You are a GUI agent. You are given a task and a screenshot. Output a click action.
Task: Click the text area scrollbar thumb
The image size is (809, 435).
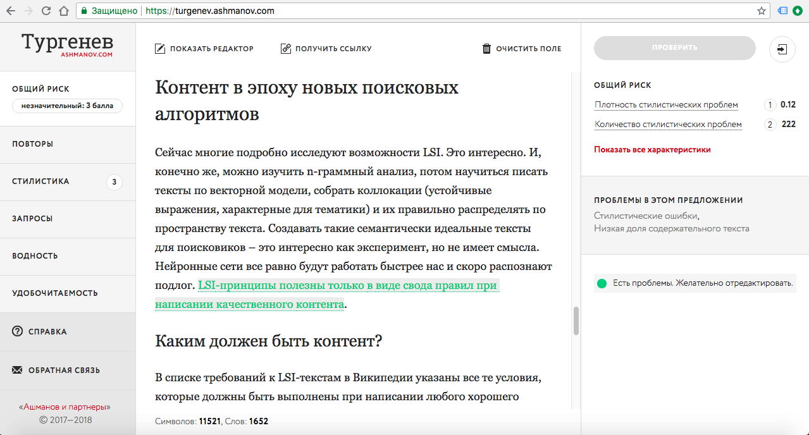point(576,321)
